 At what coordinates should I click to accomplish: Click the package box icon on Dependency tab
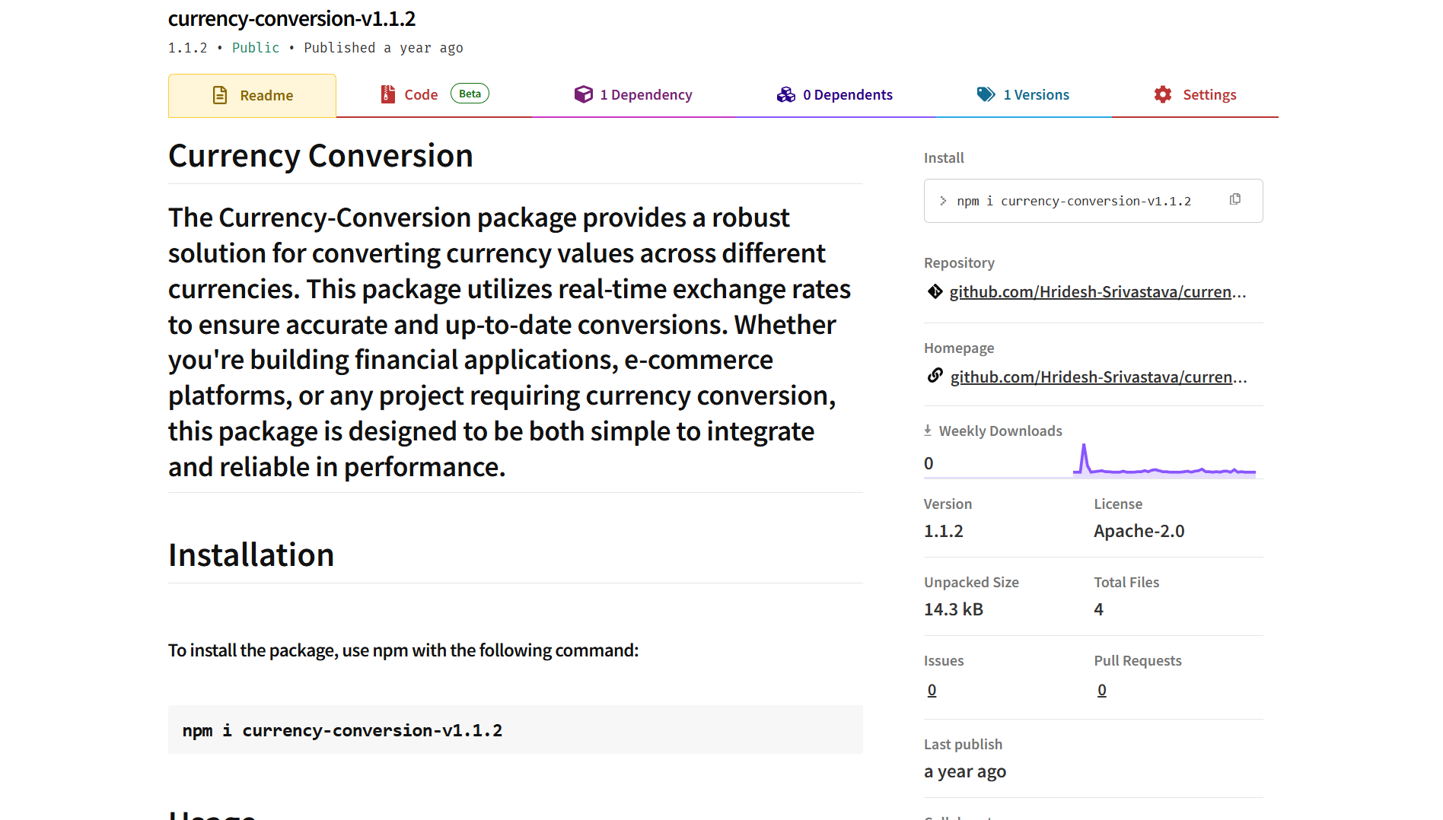click(x=583, y=94)
